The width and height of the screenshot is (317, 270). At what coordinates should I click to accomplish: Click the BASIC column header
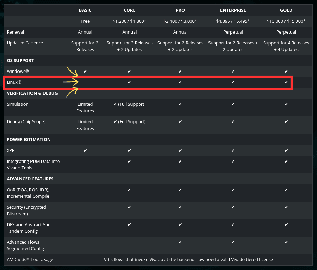tap(85, 10)
